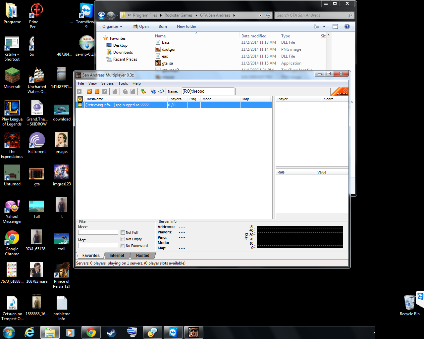Open the SA-MP Settings gear icon
The width and height of the screenshot is (424, 339).
point(143,91)
